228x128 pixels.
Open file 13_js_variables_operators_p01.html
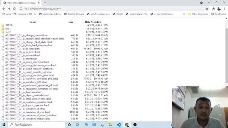[x=32, y=79]
